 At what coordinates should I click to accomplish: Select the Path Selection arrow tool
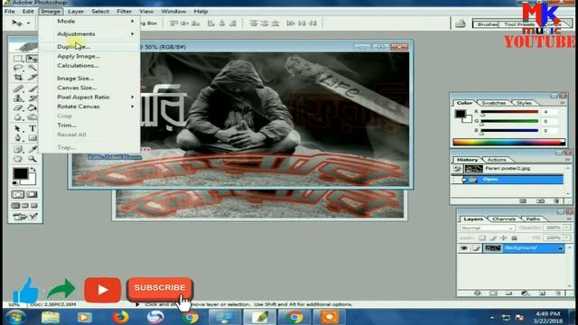pyautogui.click(x=18, y=128)
